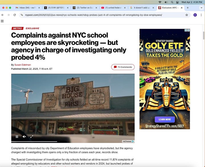Open the profile avatar 'E' icon
Viewport: 205px width, 167px height.
(x=195, y=15)
